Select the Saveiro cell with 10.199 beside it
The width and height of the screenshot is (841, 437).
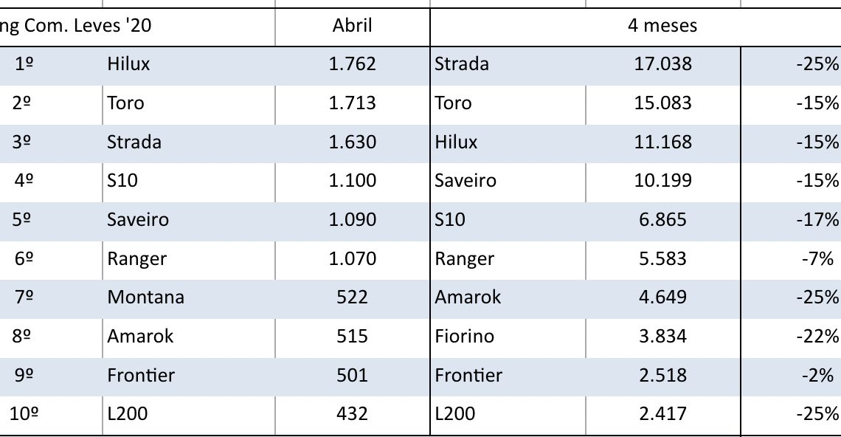click(x=466, y=181)
